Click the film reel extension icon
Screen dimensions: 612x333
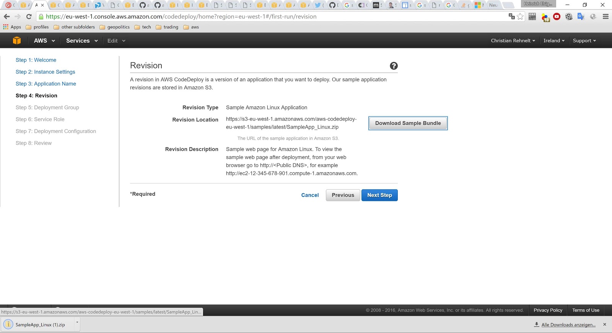click(x=569, y=16)
